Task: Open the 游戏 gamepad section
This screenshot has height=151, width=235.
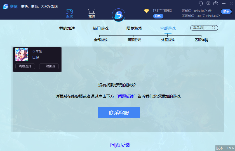Action: (x=69, y=14)
